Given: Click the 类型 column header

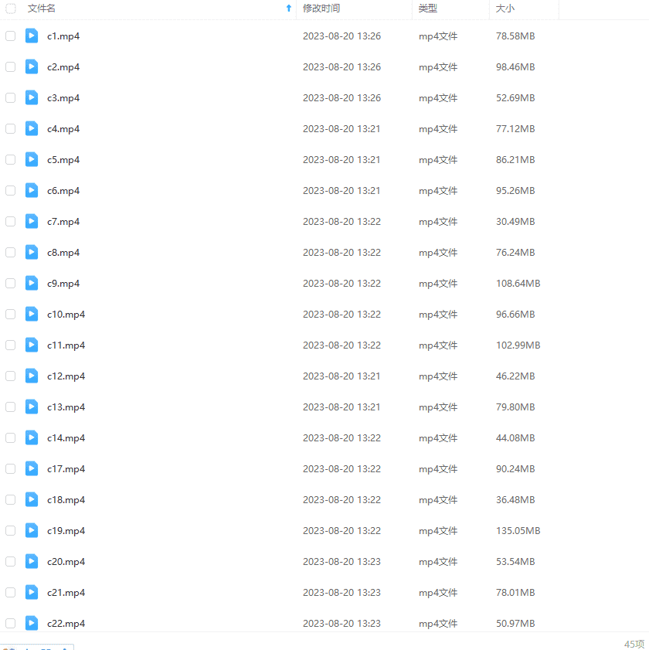Looking at the screenshot, I should pos(428,9).
